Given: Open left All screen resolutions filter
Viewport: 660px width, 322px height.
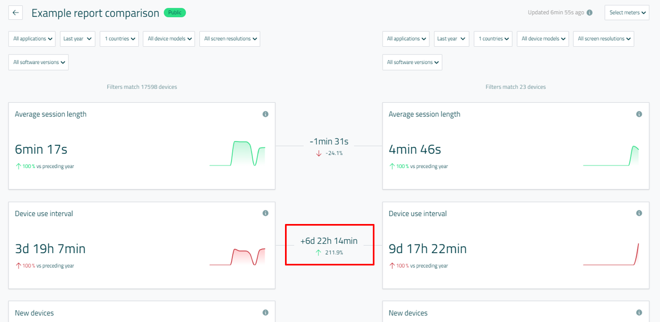Looking at the screenshot, I should point(230,39).
